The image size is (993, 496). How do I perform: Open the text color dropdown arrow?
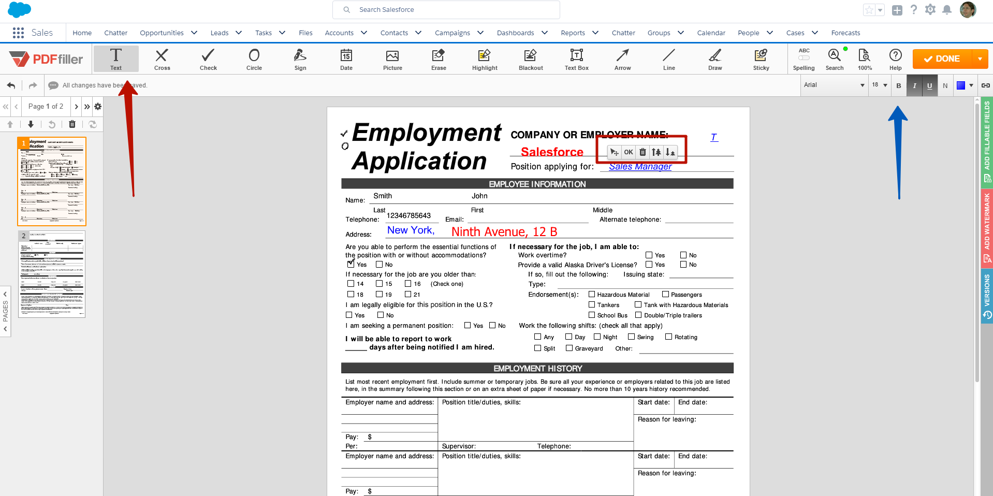pos(971,85)
